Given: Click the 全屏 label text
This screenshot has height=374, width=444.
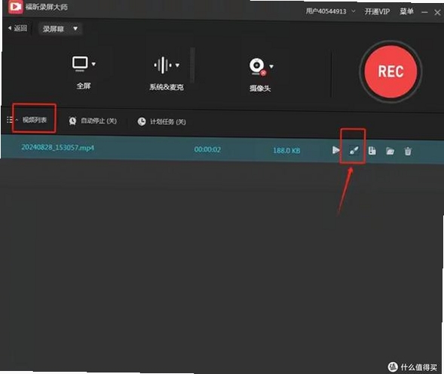Looking at the screenshot, I should 84,85.
